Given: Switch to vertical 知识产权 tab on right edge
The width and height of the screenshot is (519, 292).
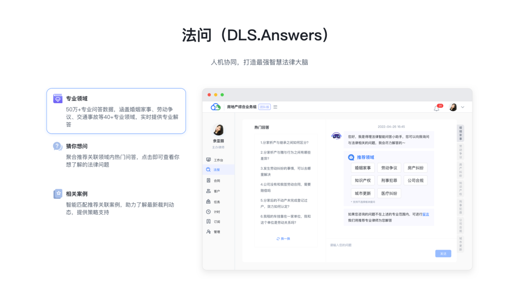Looking at the screenshot, I should pyautogui.click(x=460, y=188).
